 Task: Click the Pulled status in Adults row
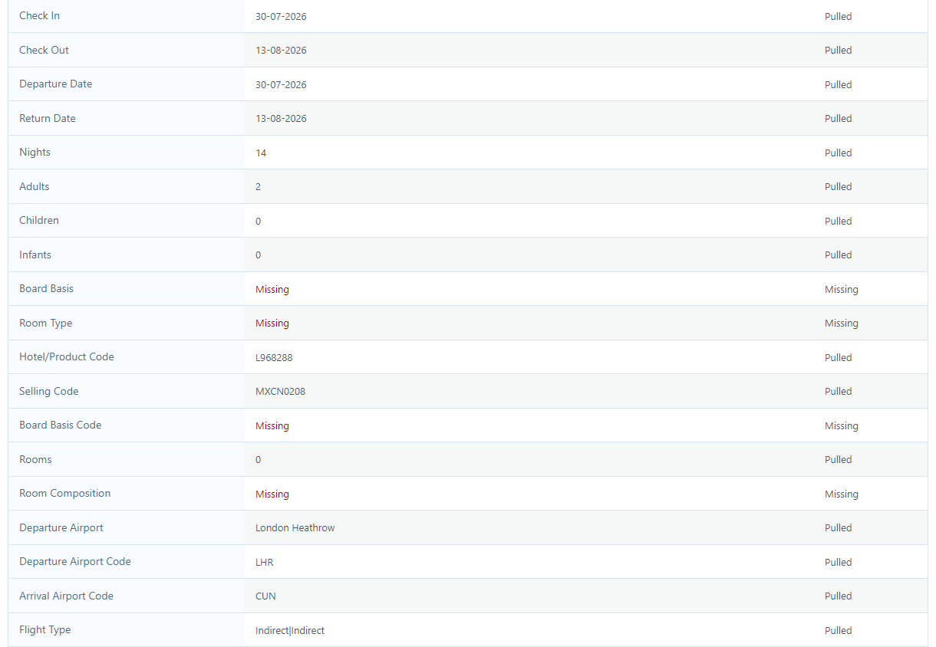click(x=839, y=187)
